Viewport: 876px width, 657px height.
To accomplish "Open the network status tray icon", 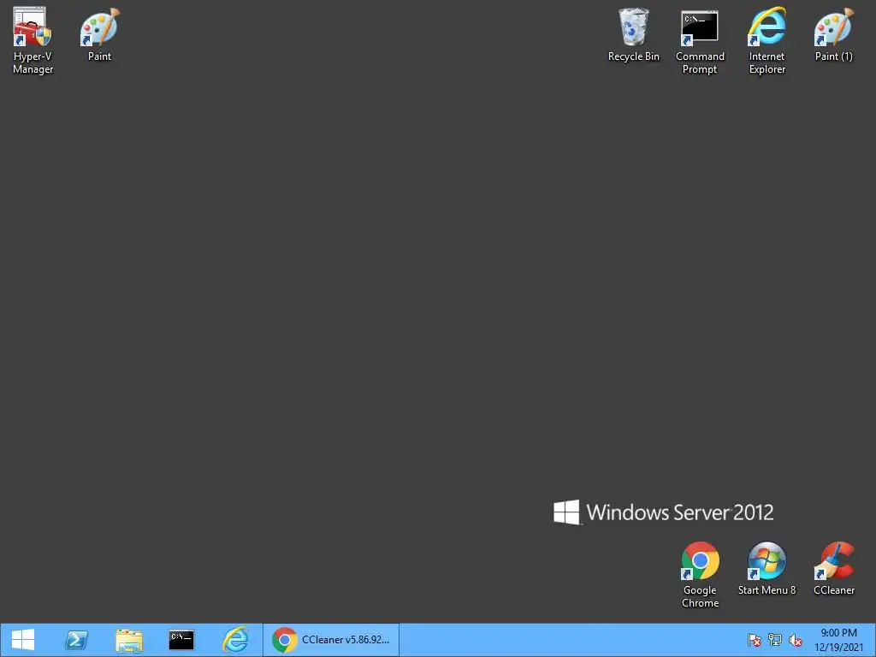I will click(x=775, y=640).
